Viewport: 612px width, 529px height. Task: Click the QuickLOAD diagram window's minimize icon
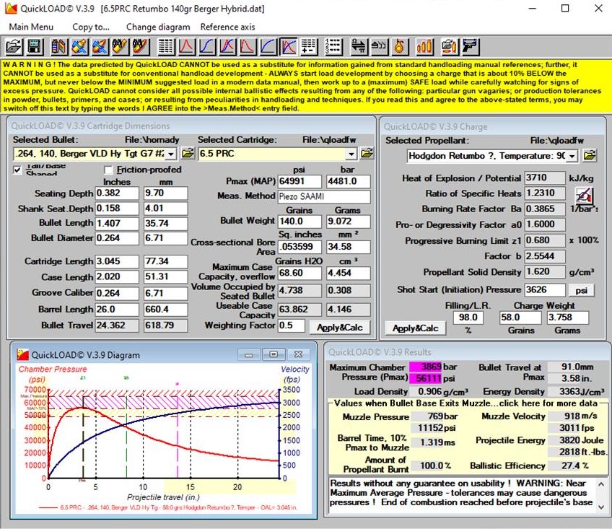(248, 354)
